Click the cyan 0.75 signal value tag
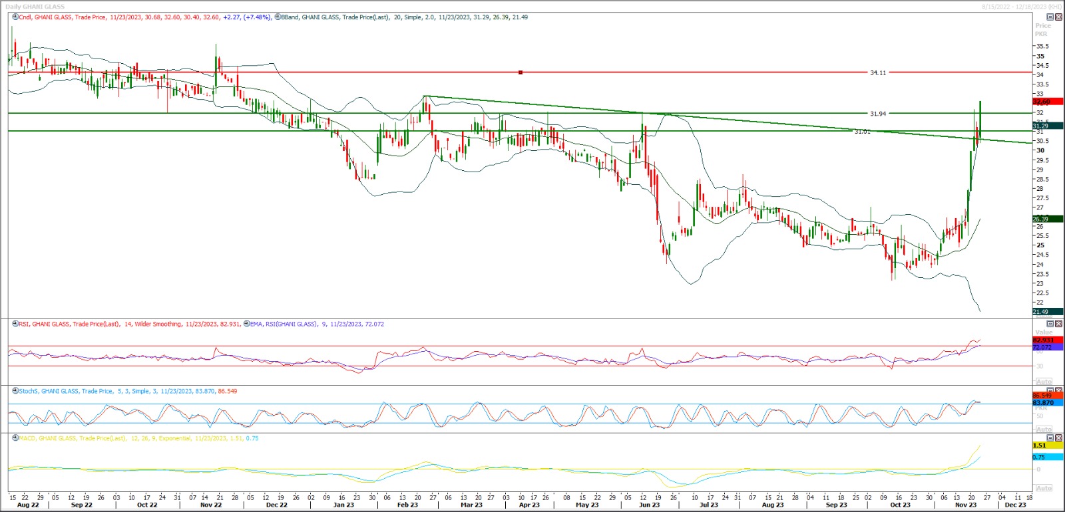Screen dimensions: 1065x512 pos(1048,457)
